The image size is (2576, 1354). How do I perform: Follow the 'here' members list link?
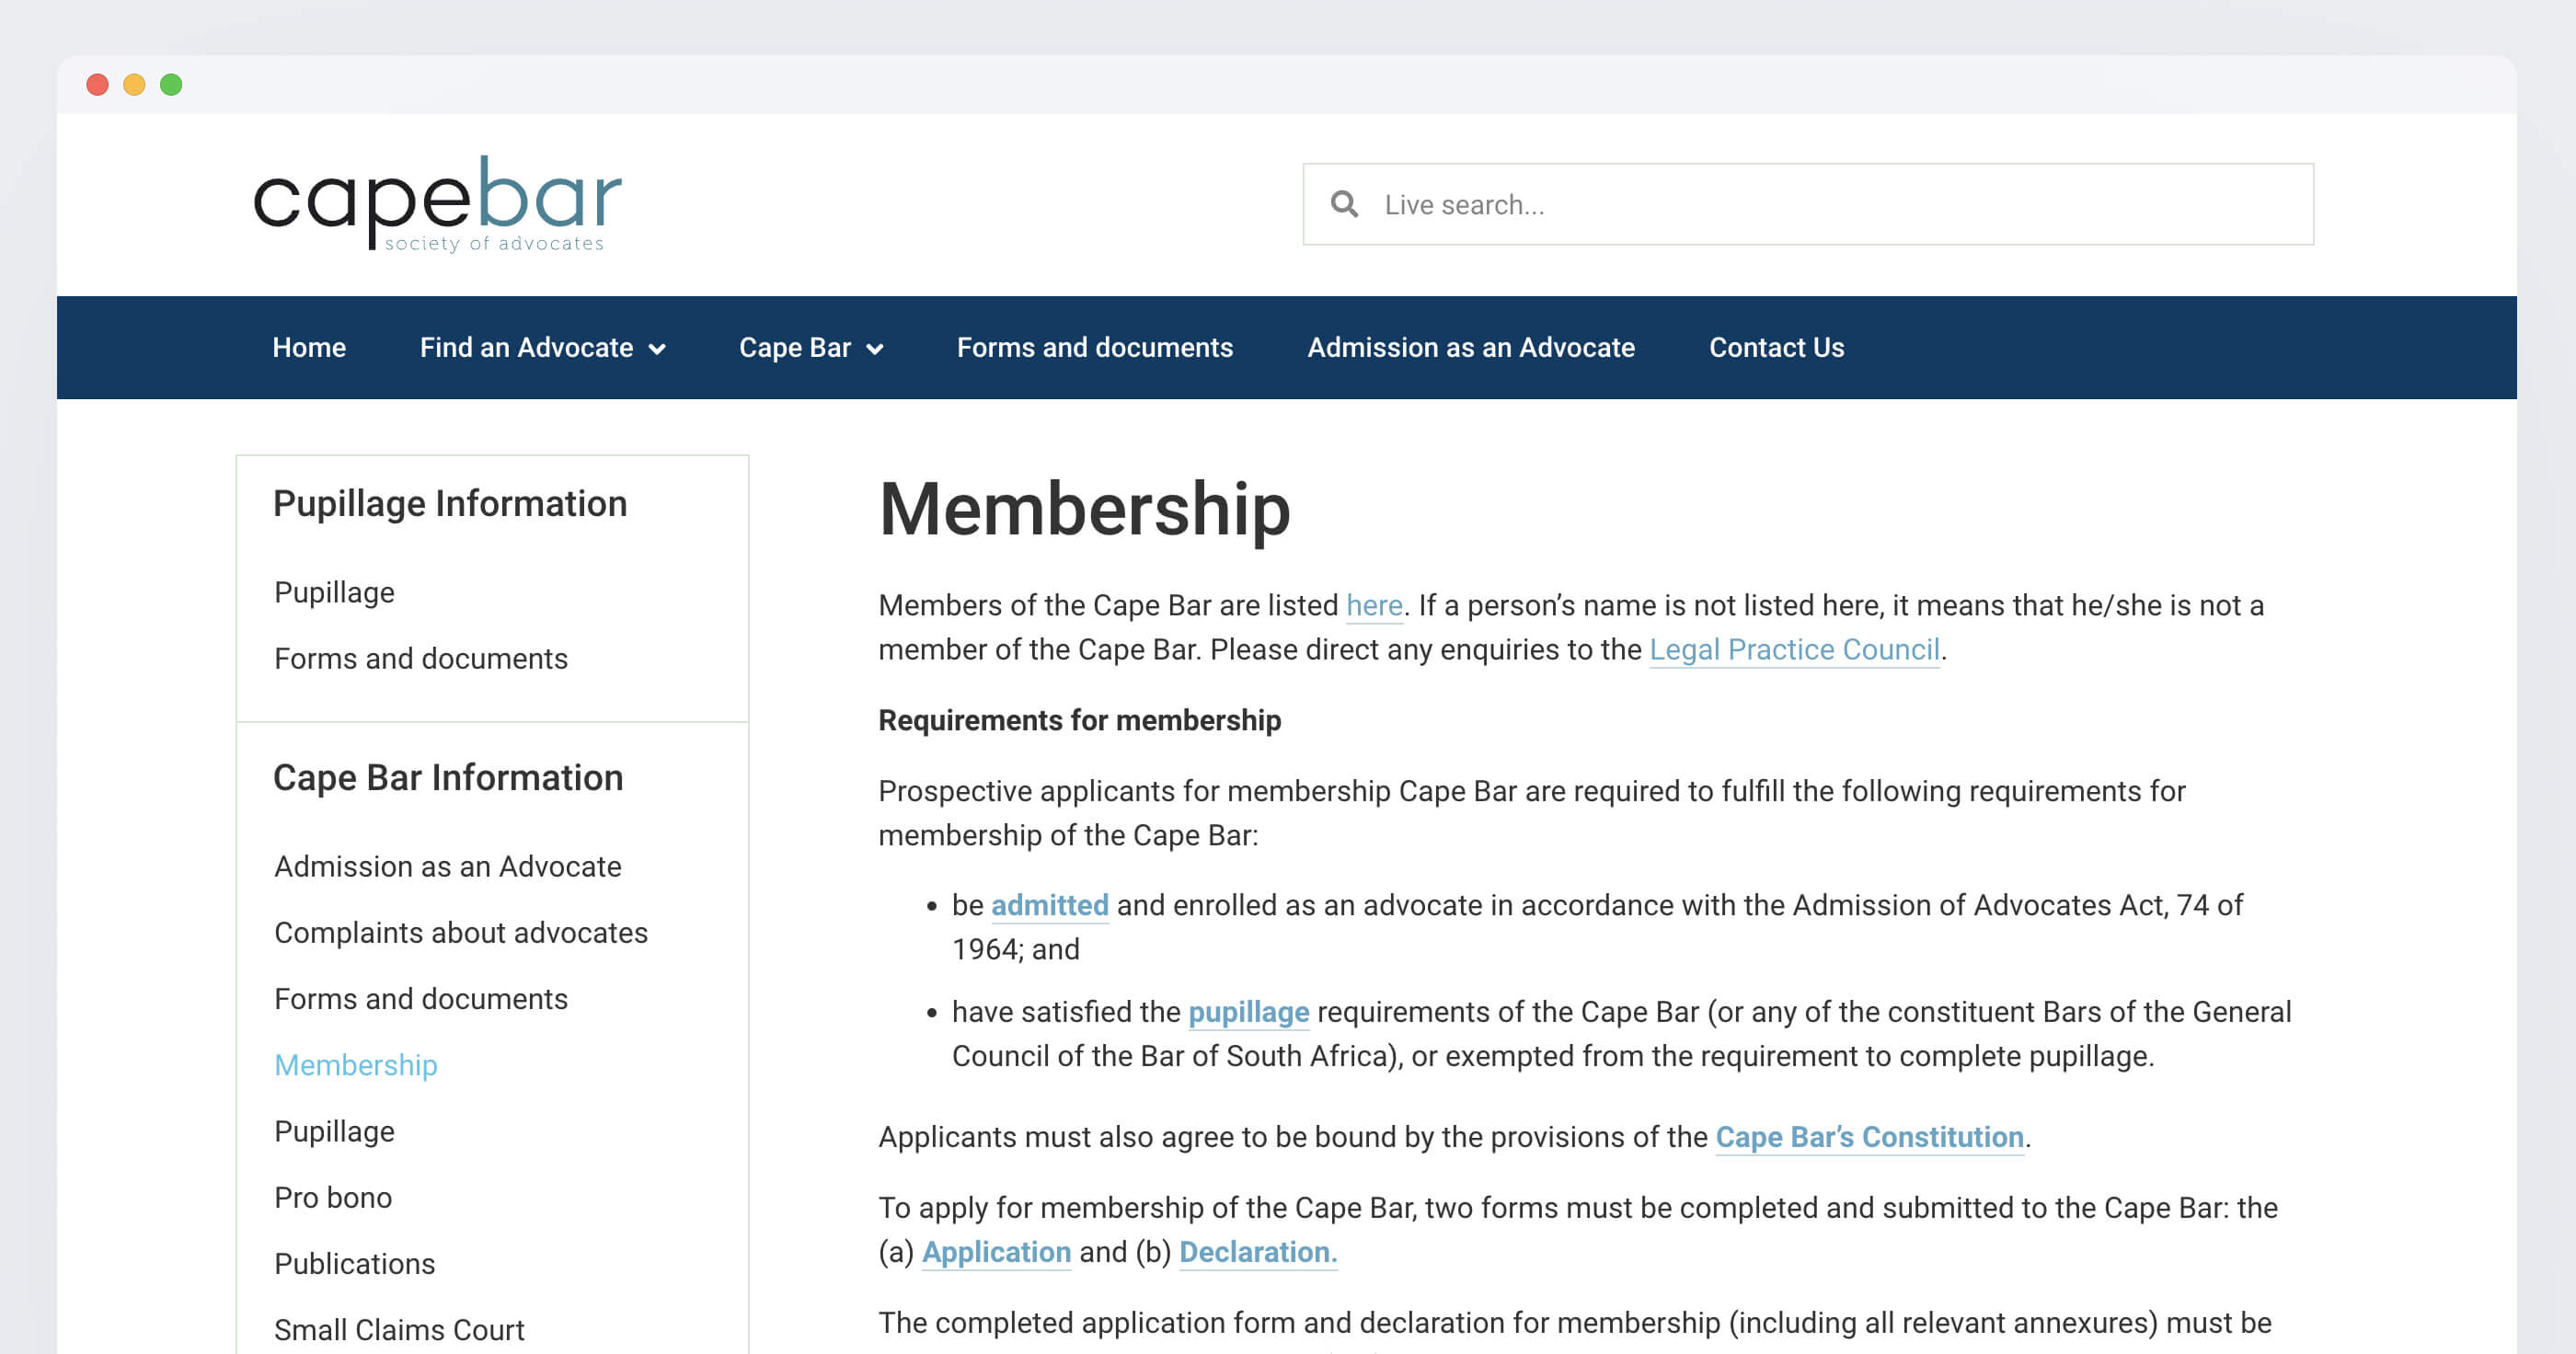point(1374,605)
